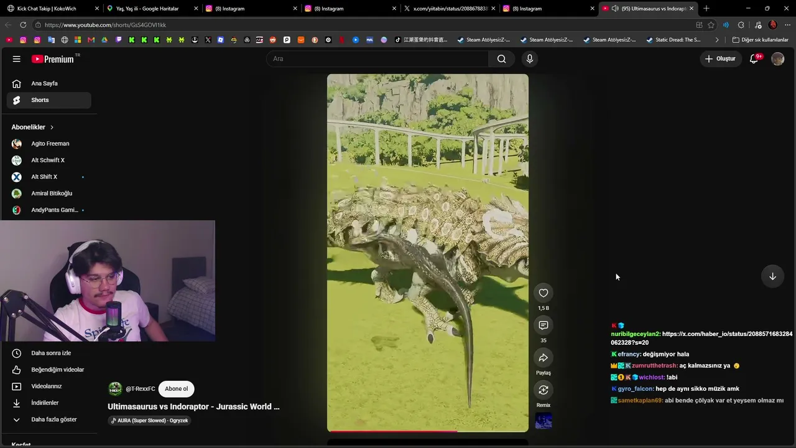This screenshot has height=448, width=796.
Task: Open the T-RexxFC channel avatar
Action: pyautogui.click(x=115, y=389)
